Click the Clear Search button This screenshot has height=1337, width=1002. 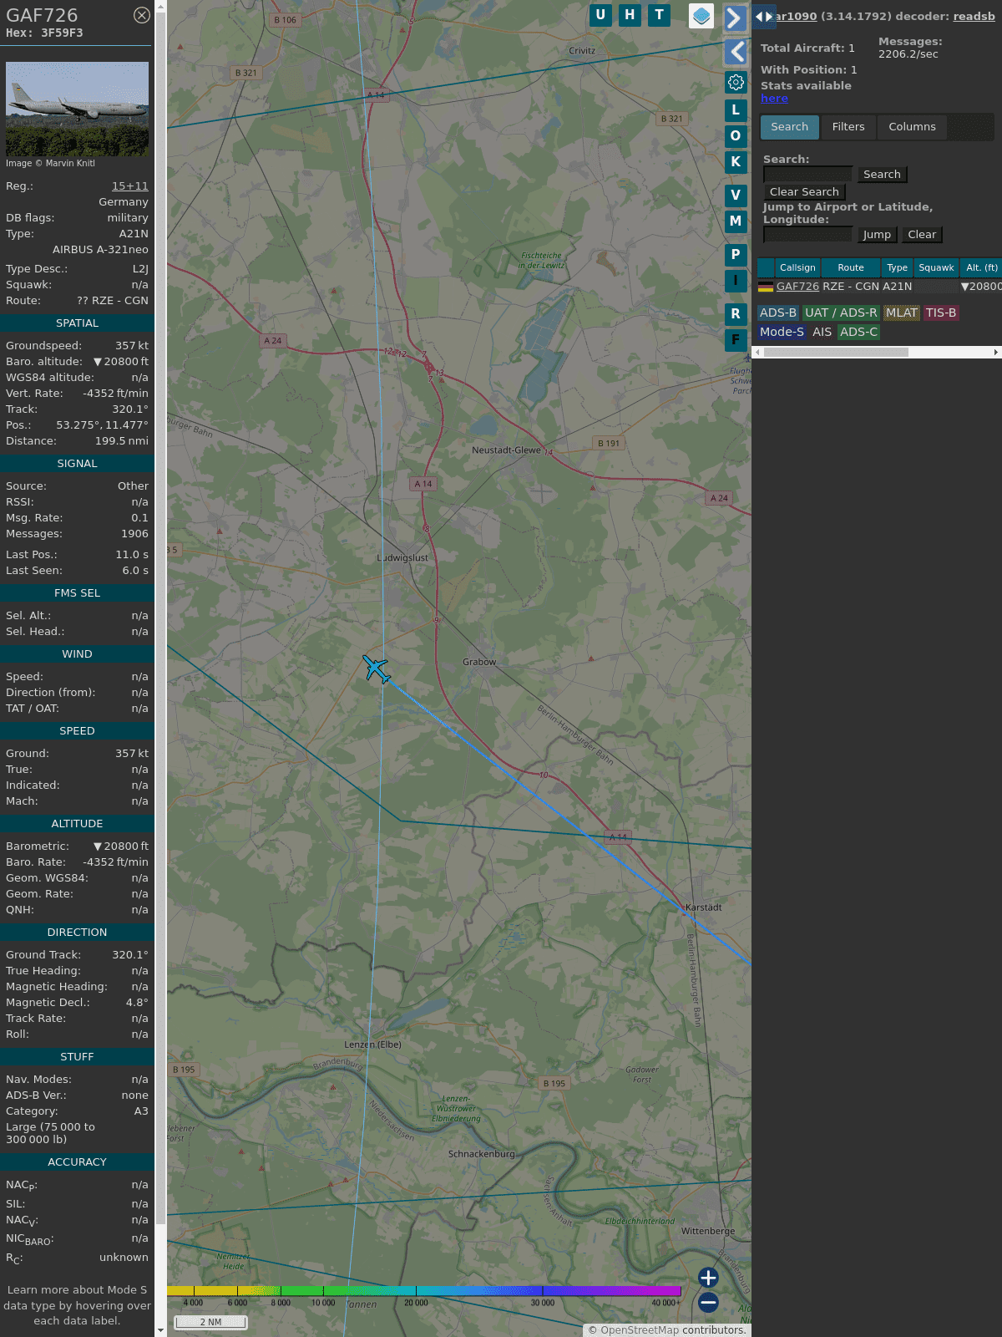pyautogui.click(x=804, y=192)
